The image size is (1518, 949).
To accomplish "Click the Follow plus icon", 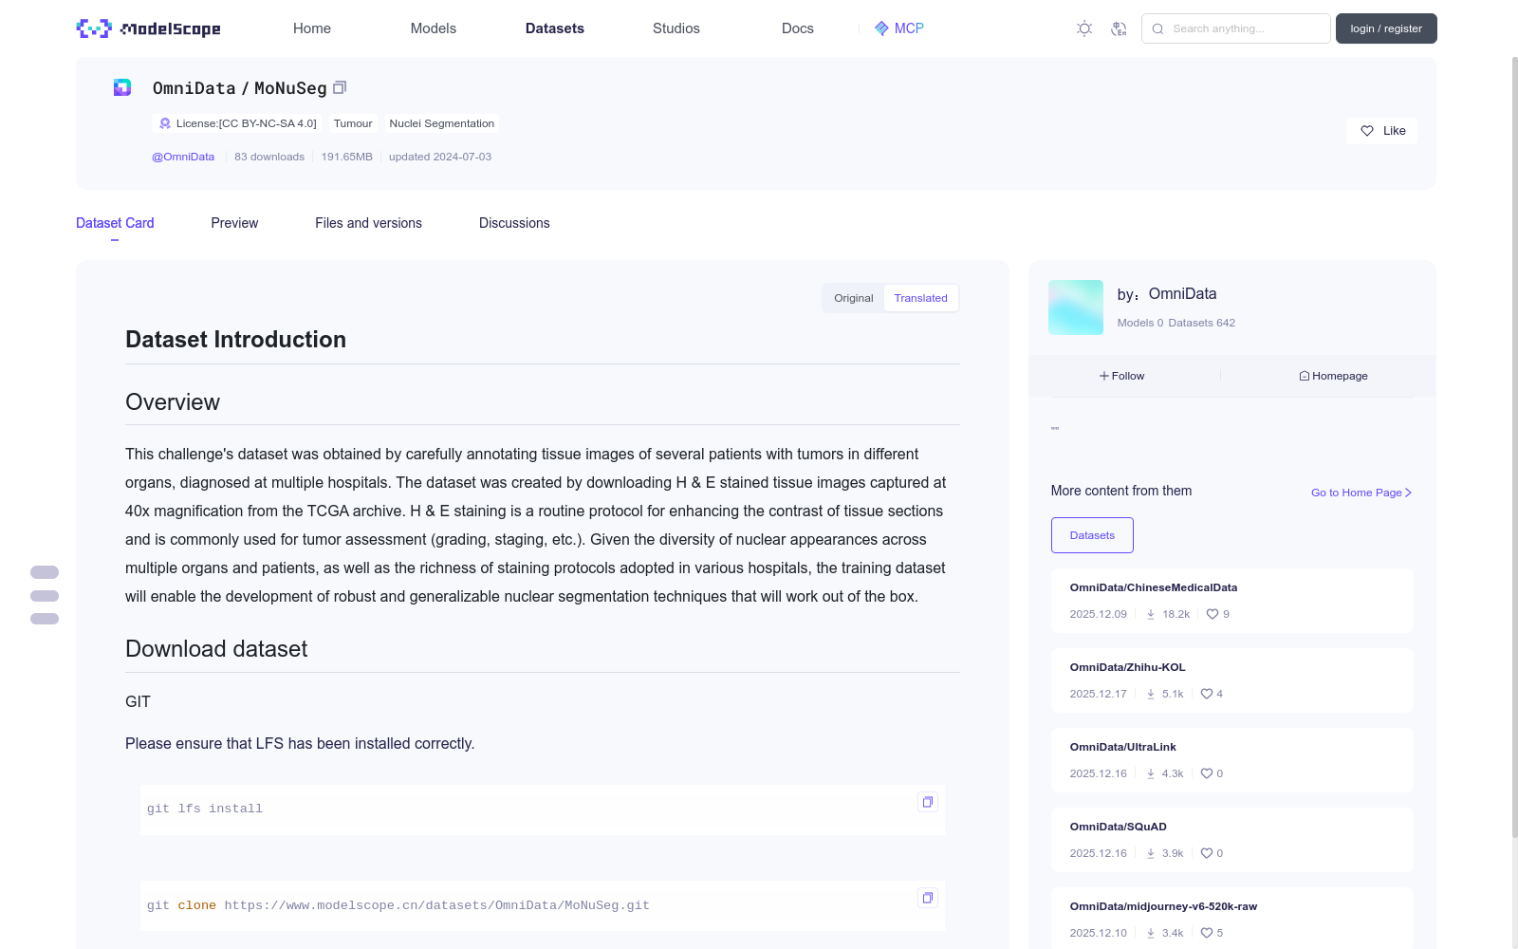I will (x=1104, y=376).
